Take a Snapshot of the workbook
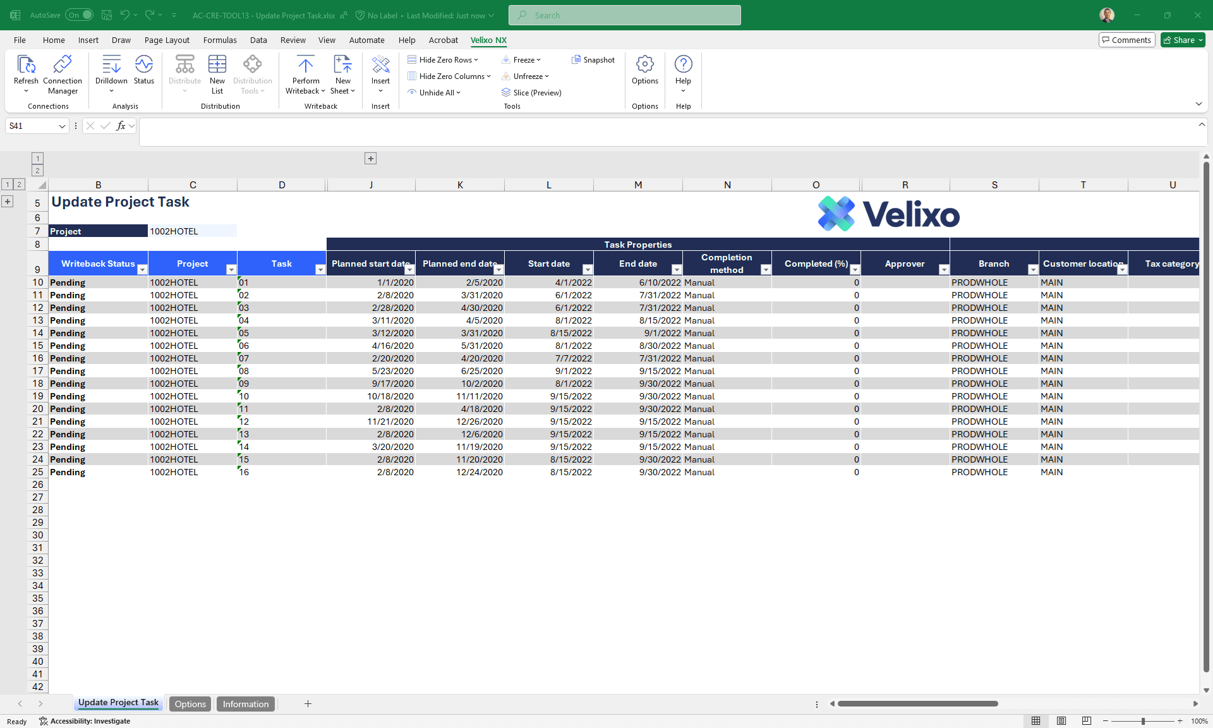 (593, 60)
